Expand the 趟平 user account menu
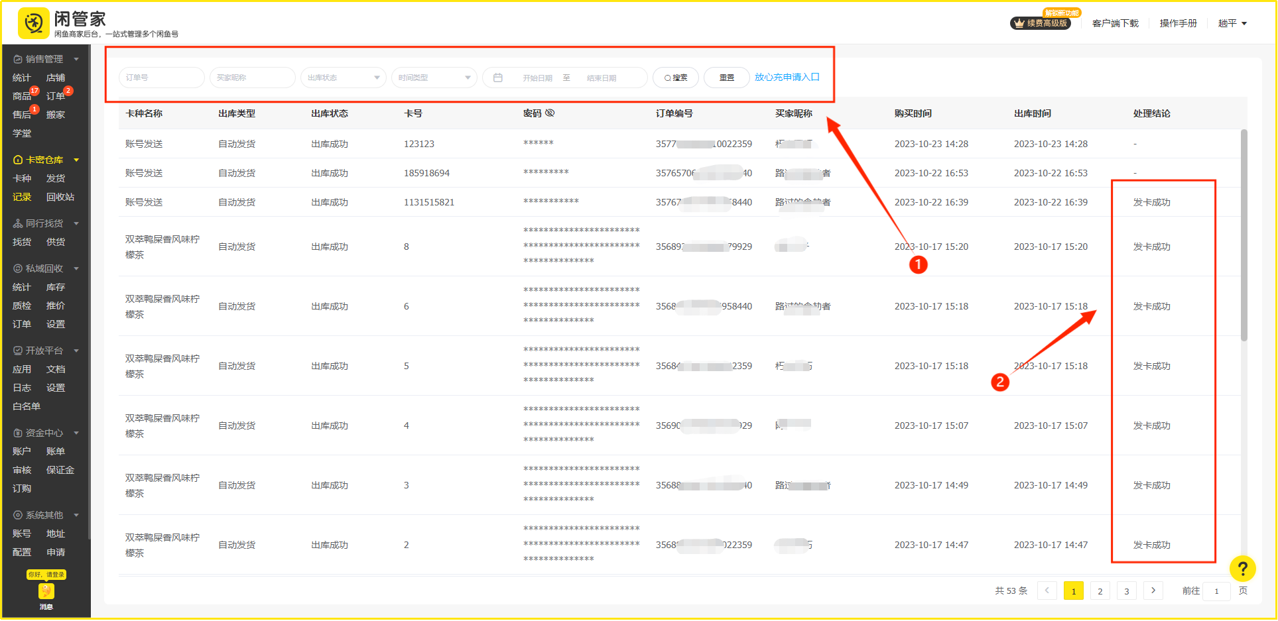The image size is (1278, 621). (x=1232, y=23)
